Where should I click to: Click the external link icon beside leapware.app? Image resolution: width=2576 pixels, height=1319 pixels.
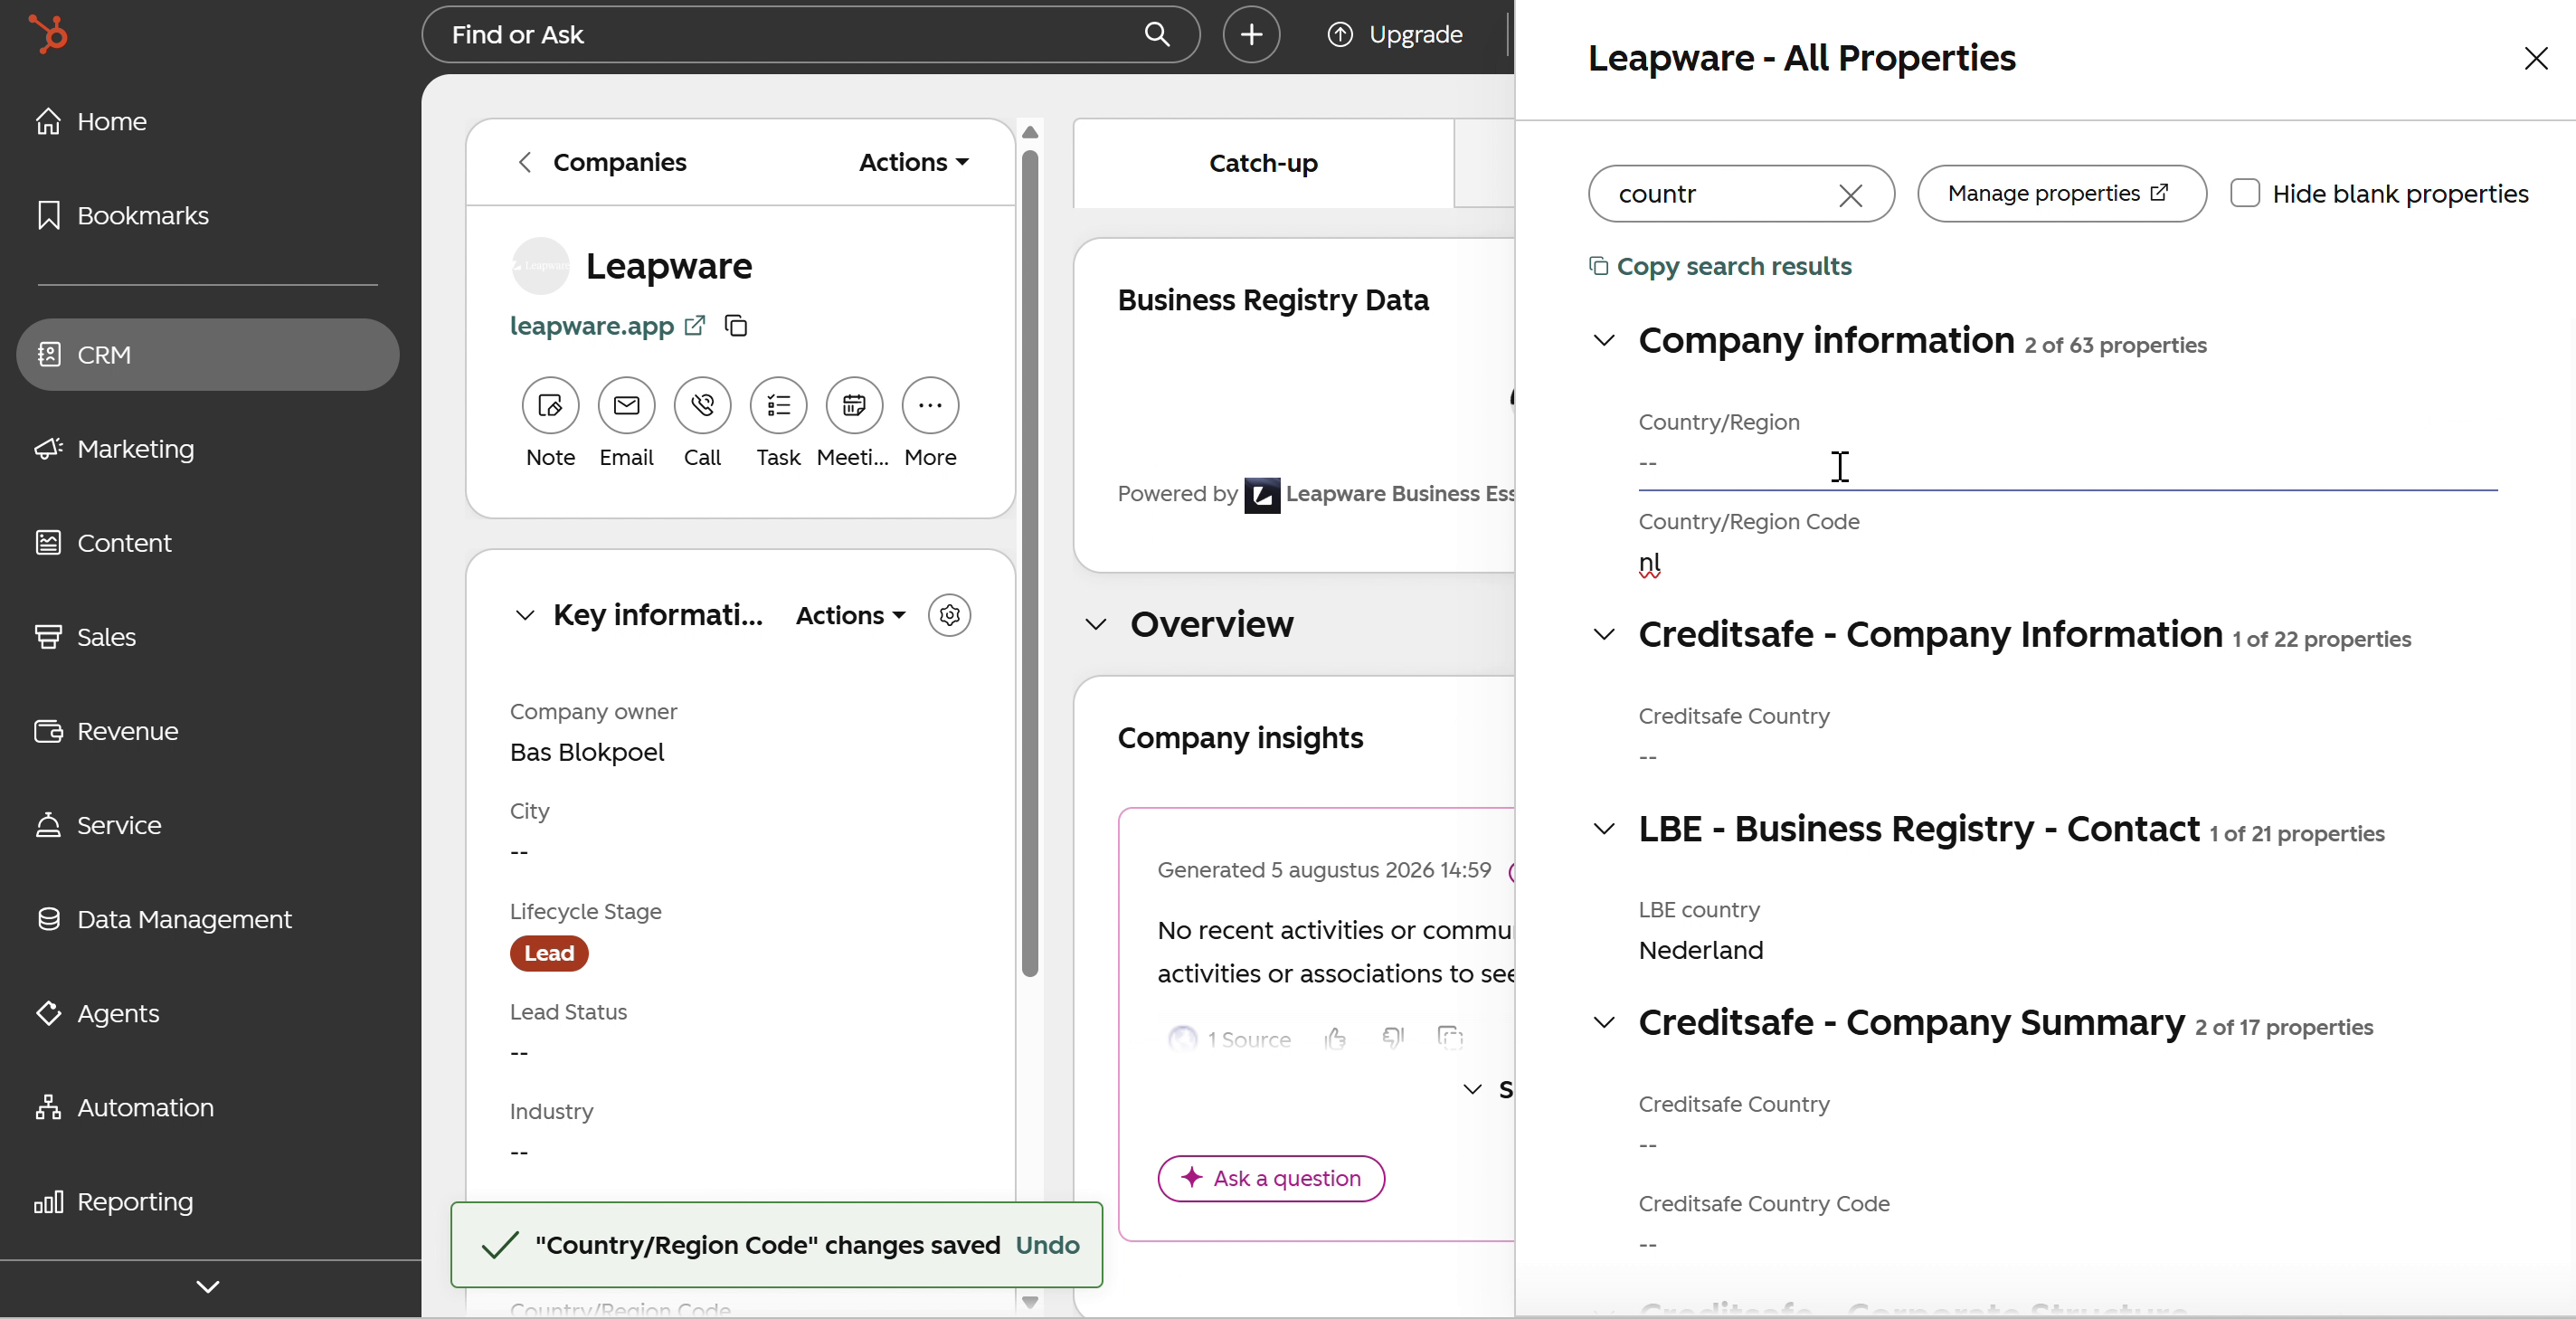695,326
